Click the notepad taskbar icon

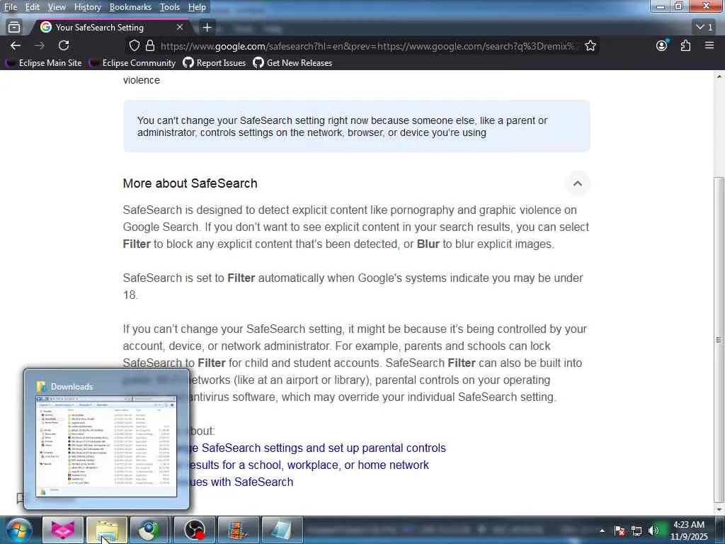(282, 530)
